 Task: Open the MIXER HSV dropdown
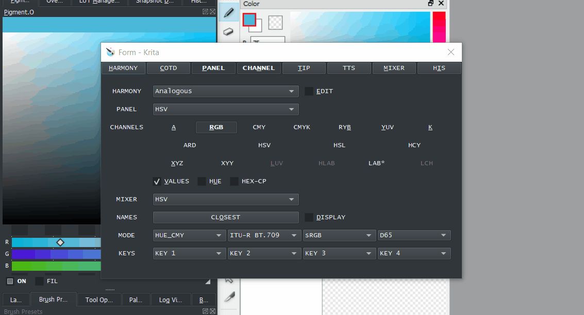[x=226, y=199]
